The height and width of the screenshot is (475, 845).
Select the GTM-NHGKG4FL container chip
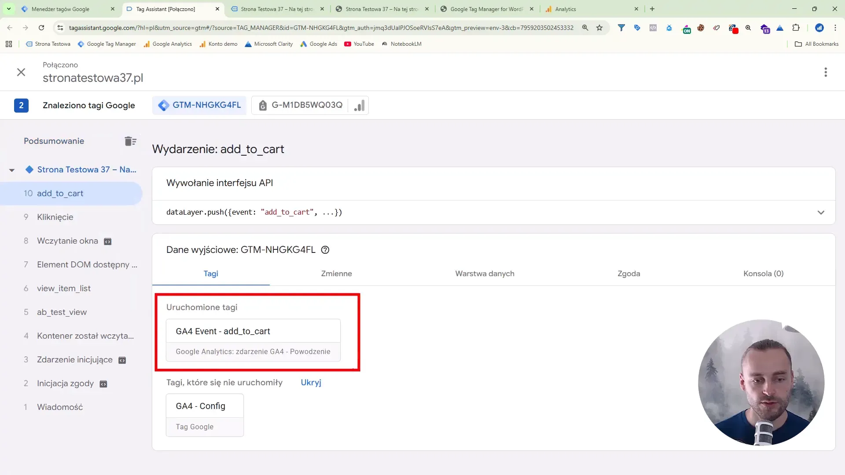tap(199, 105)
